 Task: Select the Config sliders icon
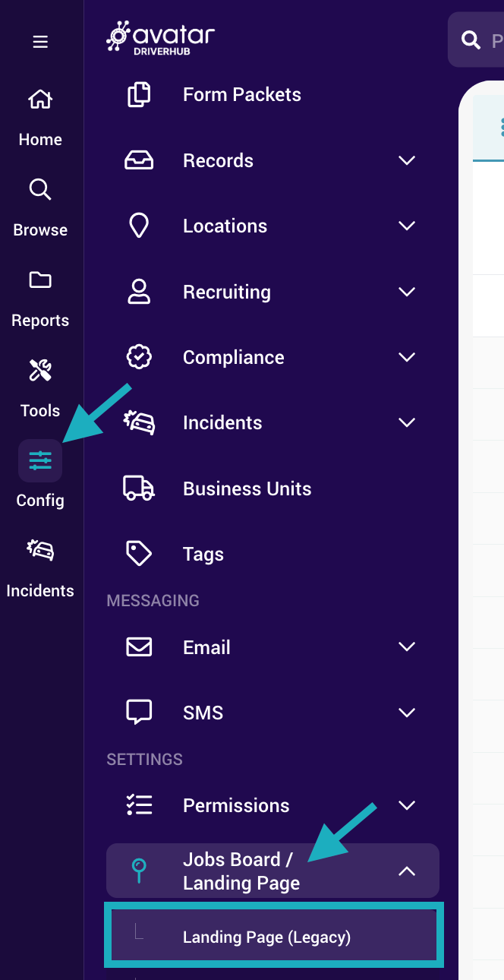40,460
